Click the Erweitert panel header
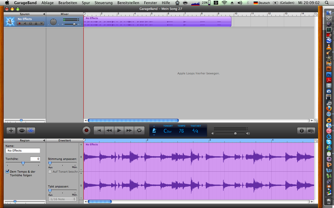Image resolution: width=334 pixels, height=208 pixels. 65,140
